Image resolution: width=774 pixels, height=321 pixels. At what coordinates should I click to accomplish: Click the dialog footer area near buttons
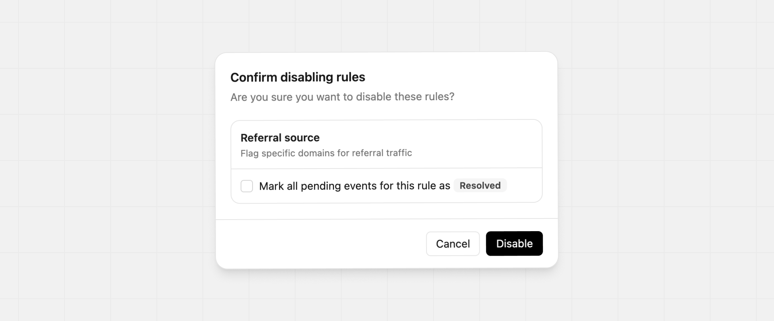(x=386, y=243)
